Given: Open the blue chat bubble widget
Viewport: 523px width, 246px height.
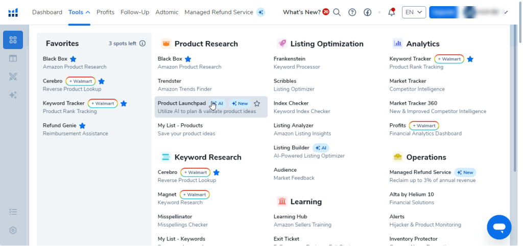Looking at the screenshot, I should 499,227.
